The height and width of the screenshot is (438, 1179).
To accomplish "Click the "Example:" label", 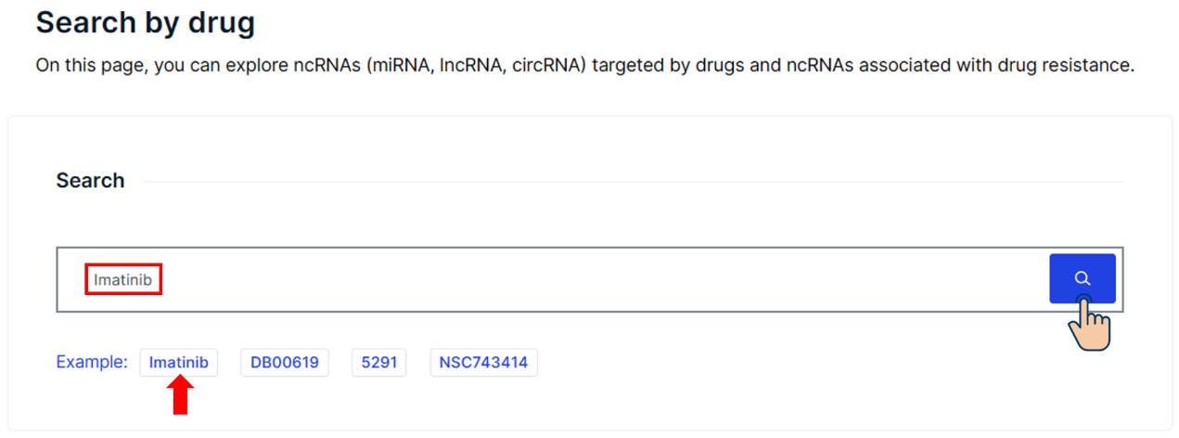I will click(x=92, y=362).
